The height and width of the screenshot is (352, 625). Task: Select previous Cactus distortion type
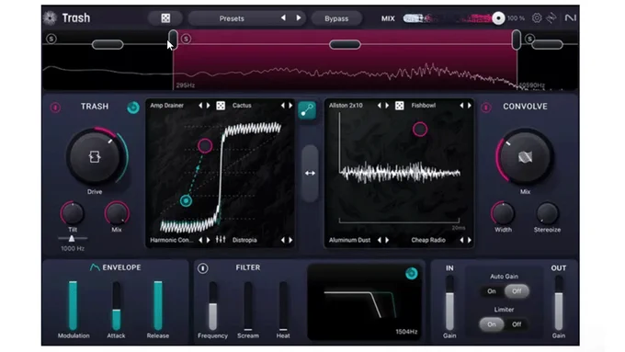tap(283, 106)
